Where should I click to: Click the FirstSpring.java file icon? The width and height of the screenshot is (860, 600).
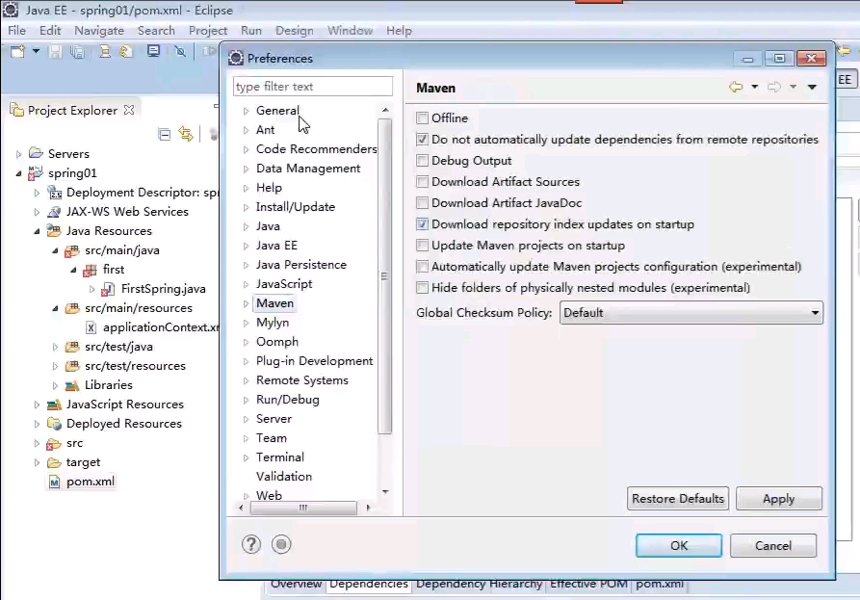tap(108, 289)
